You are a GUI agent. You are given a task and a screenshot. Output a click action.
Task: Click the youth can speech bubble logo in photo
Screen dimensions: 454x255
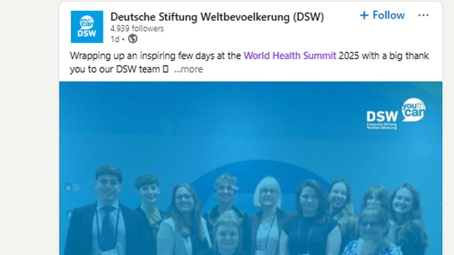click(x=413, y=109)
